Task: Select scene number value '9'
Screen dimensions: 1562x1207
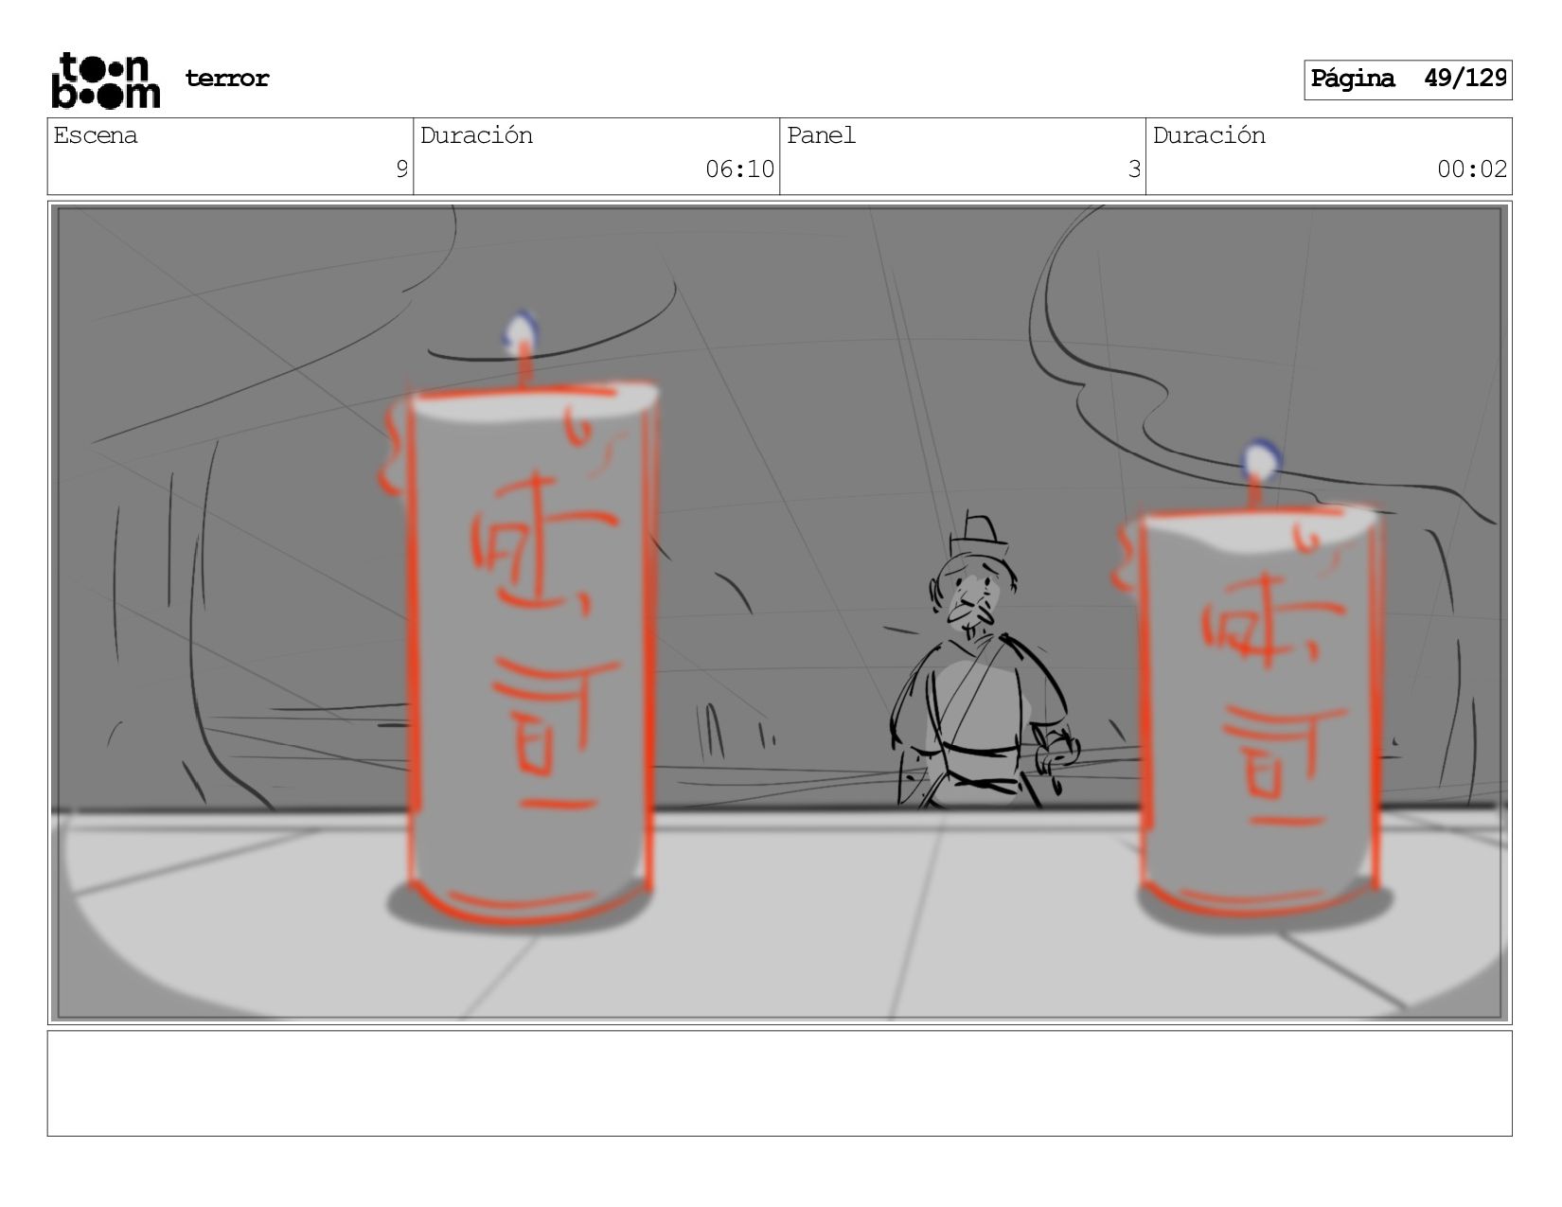Action: [401, 169]
